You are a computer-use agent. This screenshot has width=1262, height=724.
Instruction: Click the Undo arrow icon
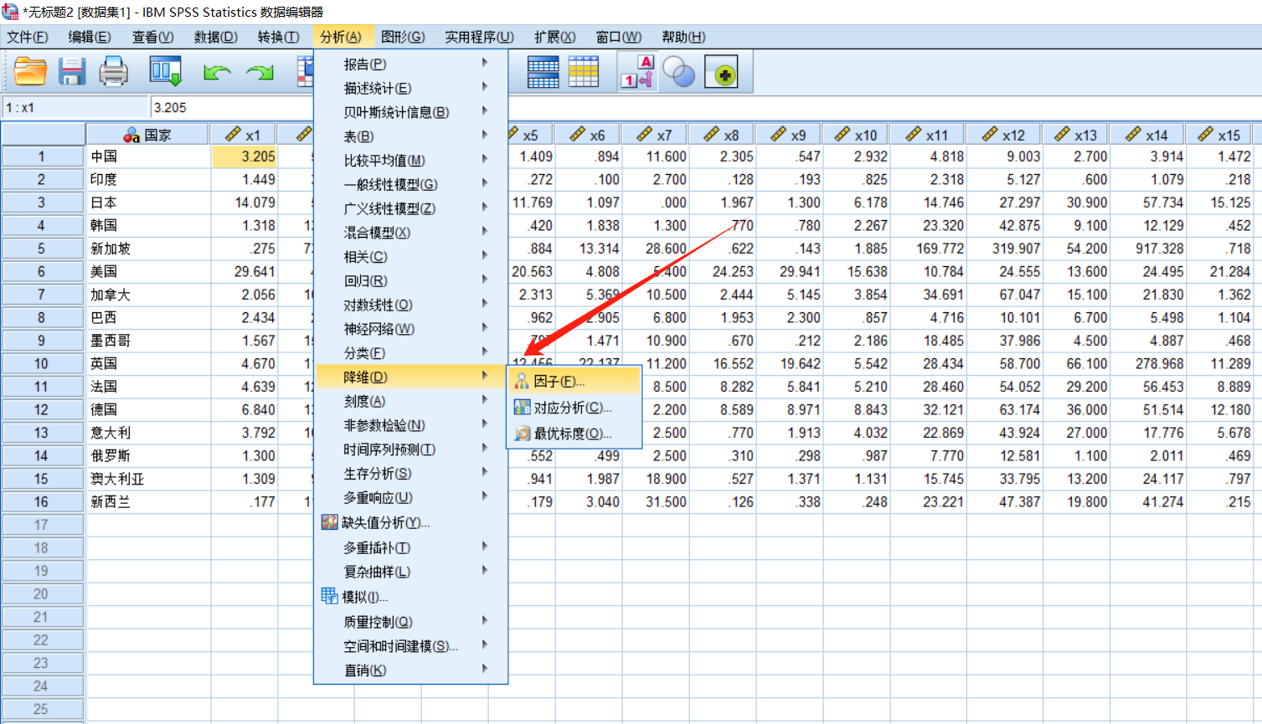click(217, 73)
